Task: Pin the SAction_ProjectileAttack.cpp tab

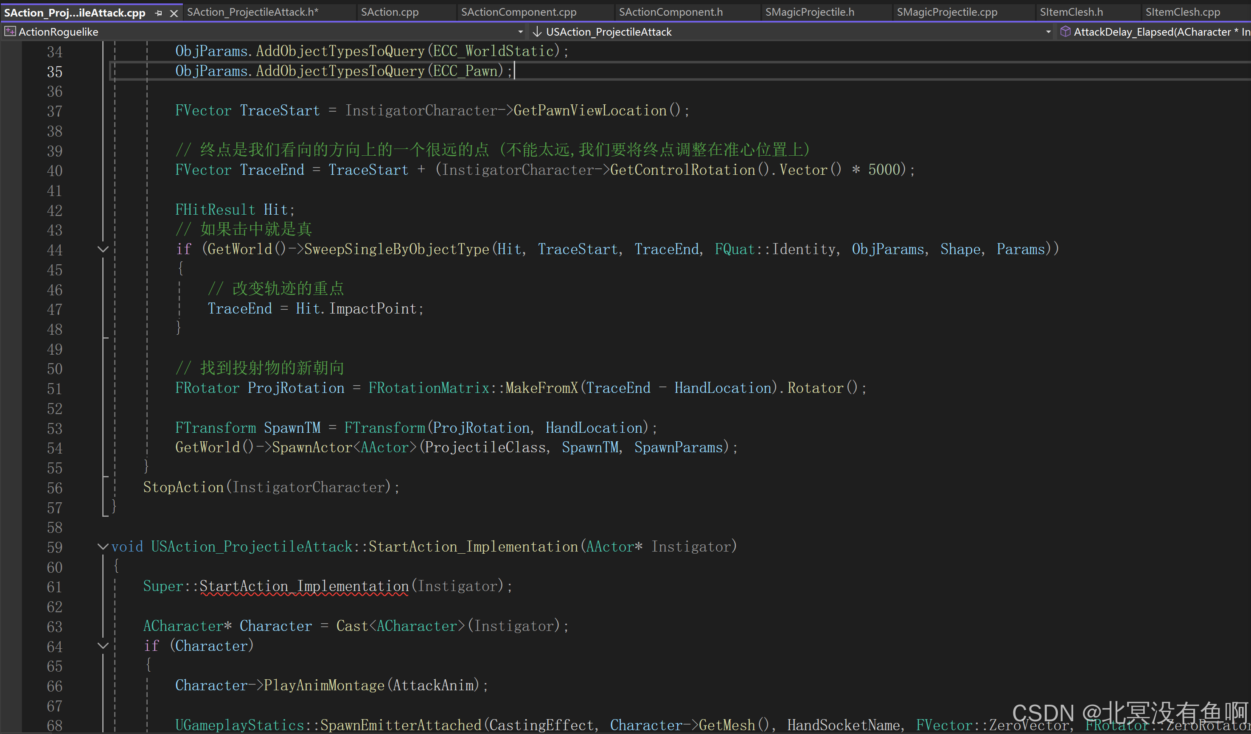Action: coord(159,13)
